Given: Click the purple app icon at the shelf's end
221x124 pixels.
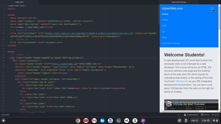Looking at the screenshot, I should pyautogui.click(x=143, y=121).
